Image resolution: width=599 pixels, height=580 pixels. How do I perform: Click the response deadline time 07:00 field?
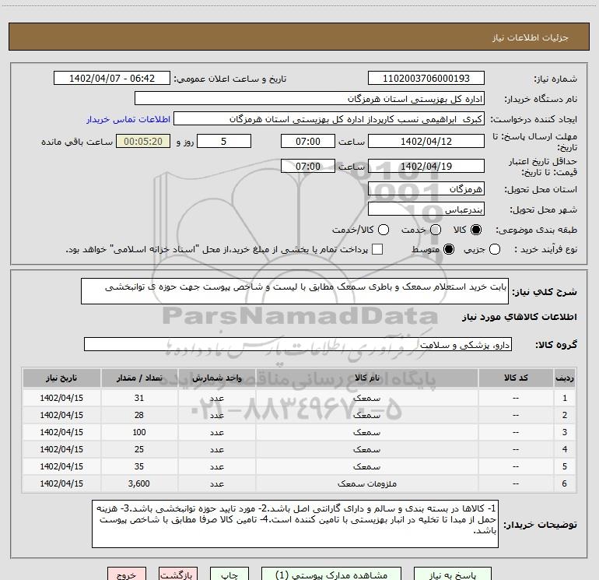(x=308, y=141)
